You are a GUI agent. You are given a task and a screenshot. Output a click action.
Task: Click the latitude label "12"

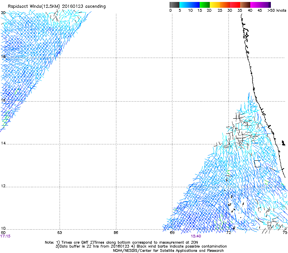click(3, 186)
